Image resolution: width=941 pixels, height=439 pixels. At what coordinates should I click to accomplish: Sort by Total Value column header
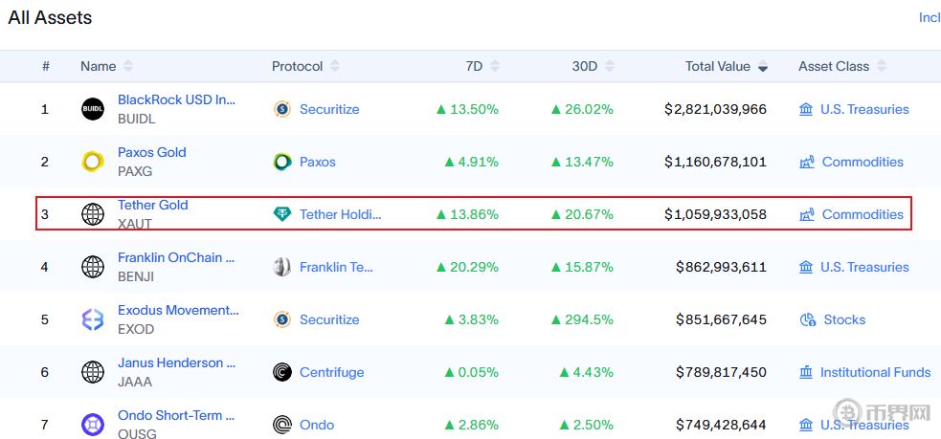coord(726,67)
